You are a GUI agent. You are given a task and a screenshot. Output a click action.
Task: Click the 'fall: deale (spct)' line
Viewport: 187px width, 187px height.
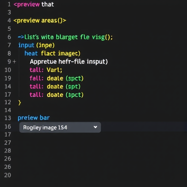(57, 78)
